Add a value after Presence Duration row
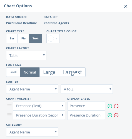The width and height of the screenshot is (132, 139). pos(110,115)
